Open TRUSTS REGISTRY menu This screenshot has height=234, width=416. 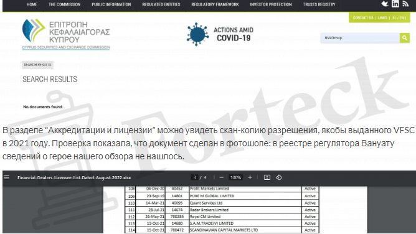[319, 4]
